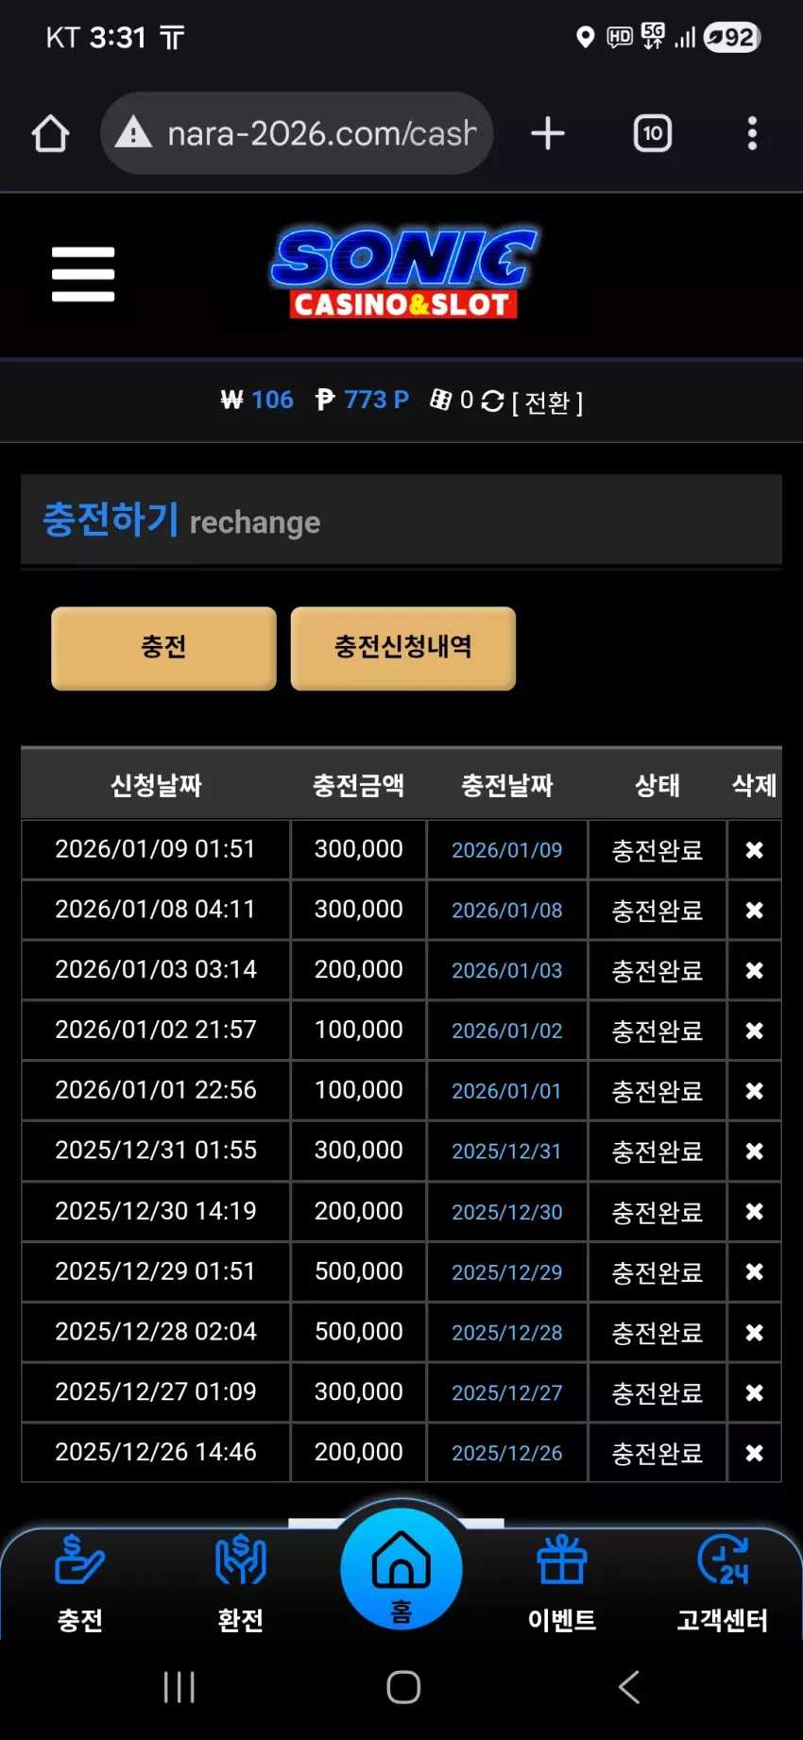Tap the round 홈 button
The height and width of the screenshot is (1740, 803).
(x=401, y=1569)
